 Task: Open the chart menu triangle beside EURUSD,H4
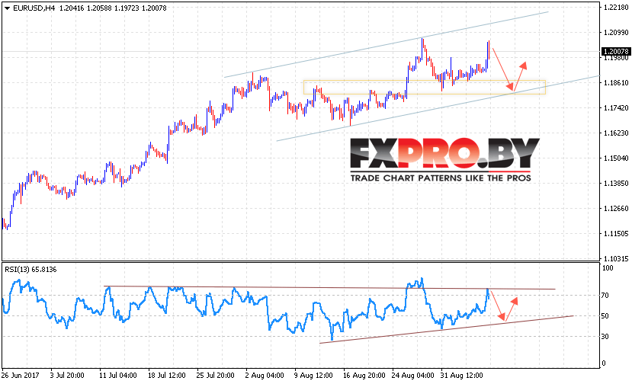click(7, 8)
